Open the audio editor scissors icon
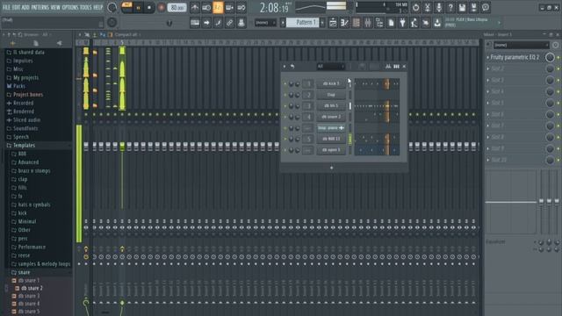This screenshot has width=562, height=316. click(428, 7)
